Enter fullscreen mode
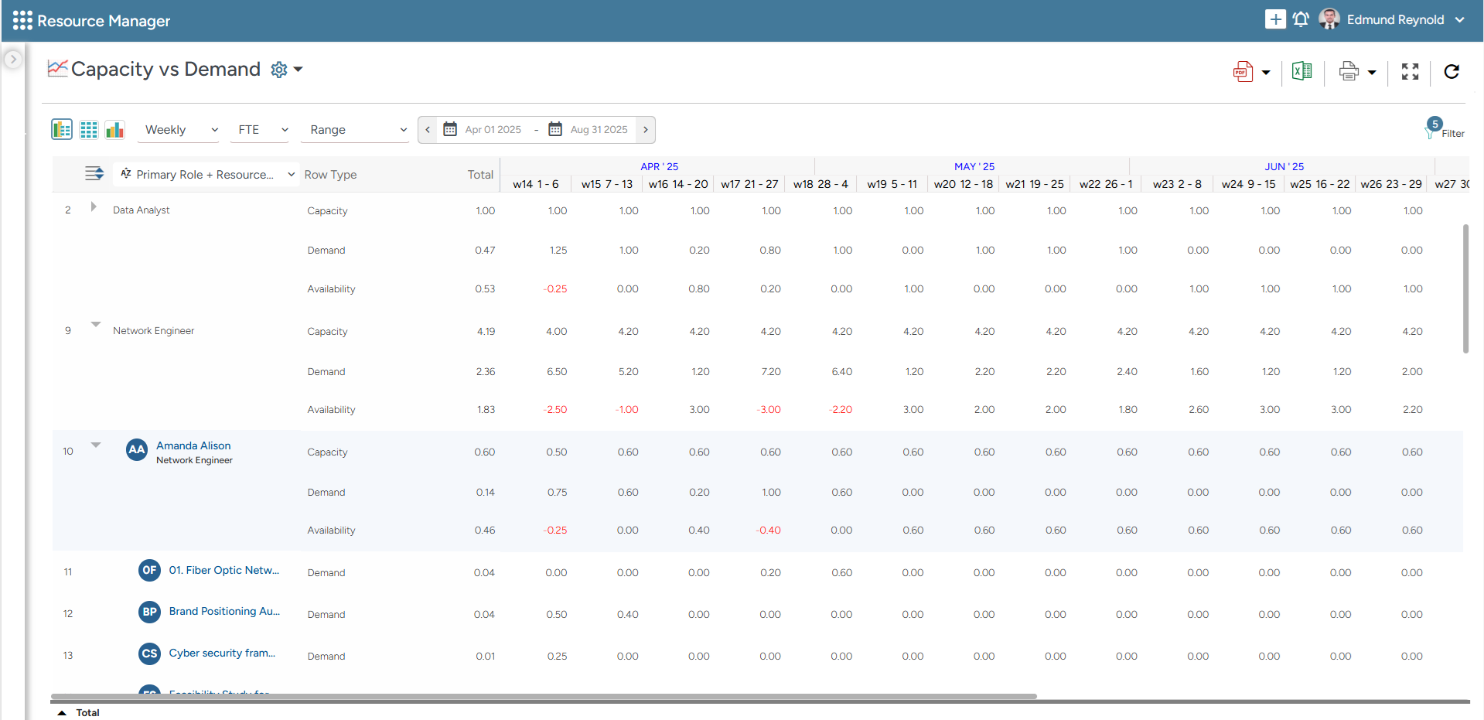Screen dimensions: 1484x720 point(1410,72)
